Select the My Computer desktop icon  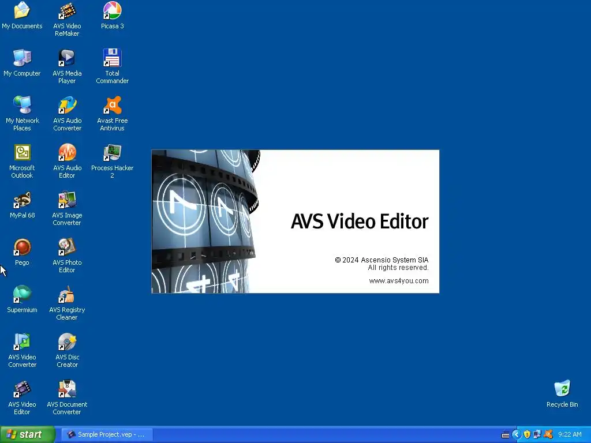(22, 63)
